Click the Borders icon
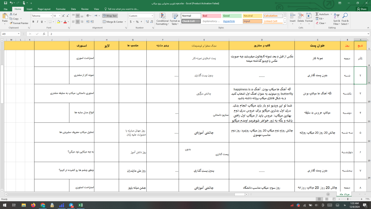This screenshot has width=371, height=209. [50, 22]
